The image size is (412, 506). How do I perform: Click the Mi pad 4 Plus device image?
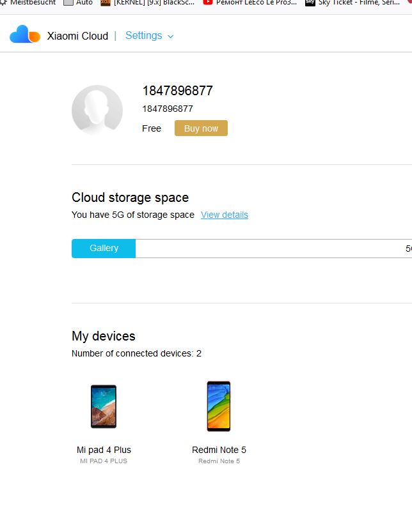click(104, 406)
